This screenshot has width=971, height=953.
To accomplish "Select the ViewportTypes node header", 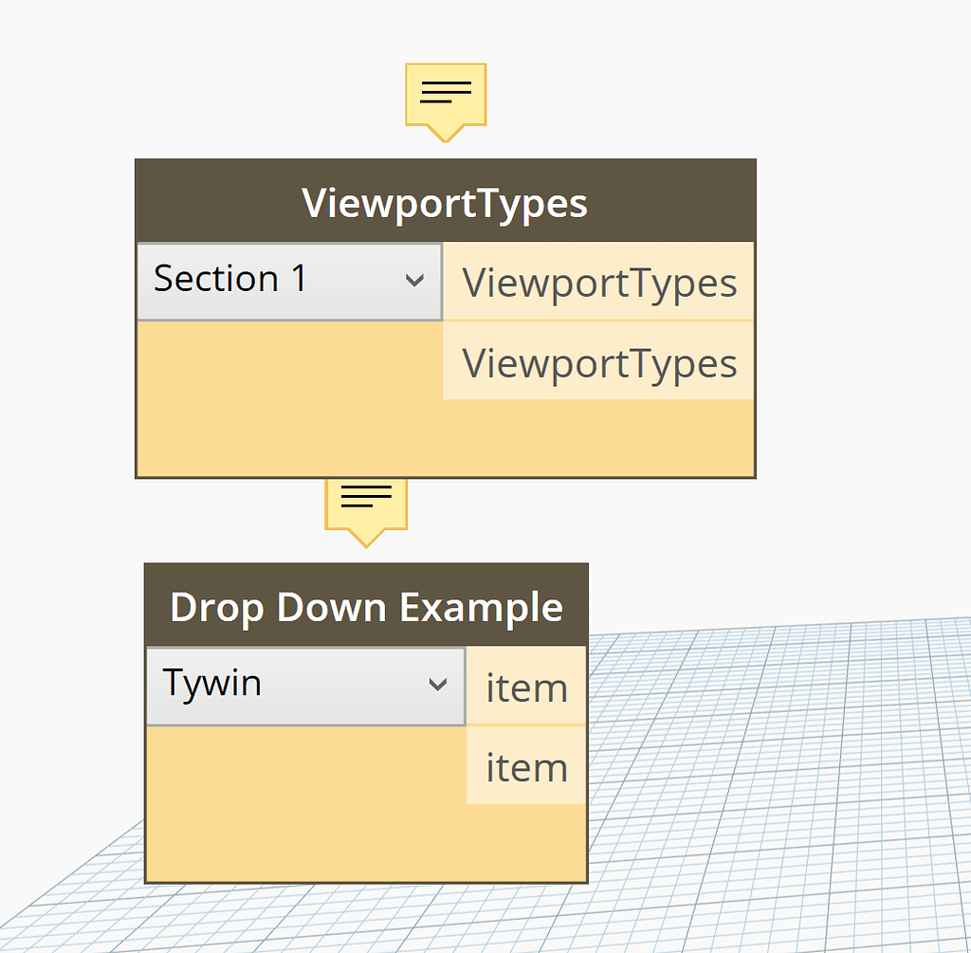I will [445, 201].
